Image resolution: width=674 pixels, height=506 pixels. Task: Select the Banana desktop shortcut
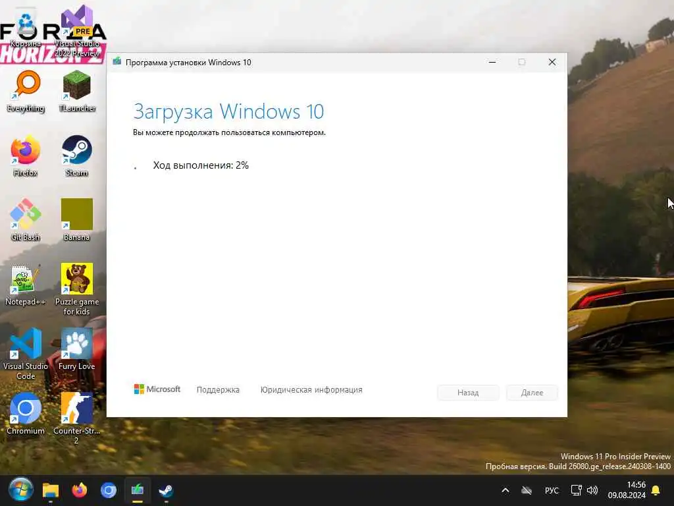pos(76,220)
